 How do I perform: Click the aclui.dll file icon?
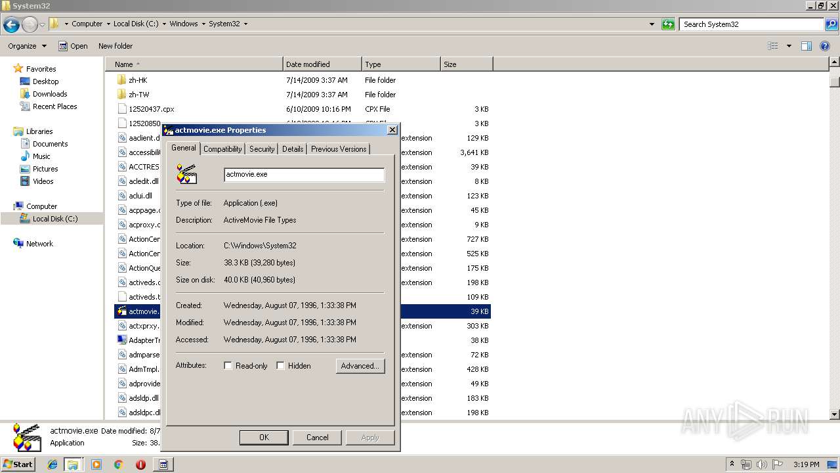[122, 196]
